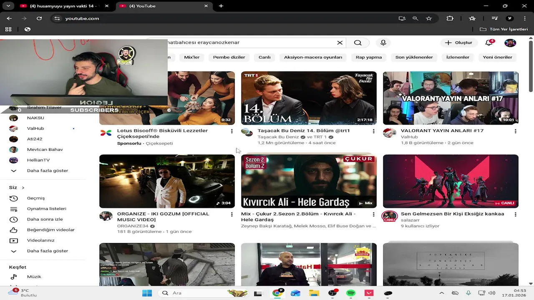
Task: Open options for Taşacak Bu Deniz video
Action: click(373, 131)
